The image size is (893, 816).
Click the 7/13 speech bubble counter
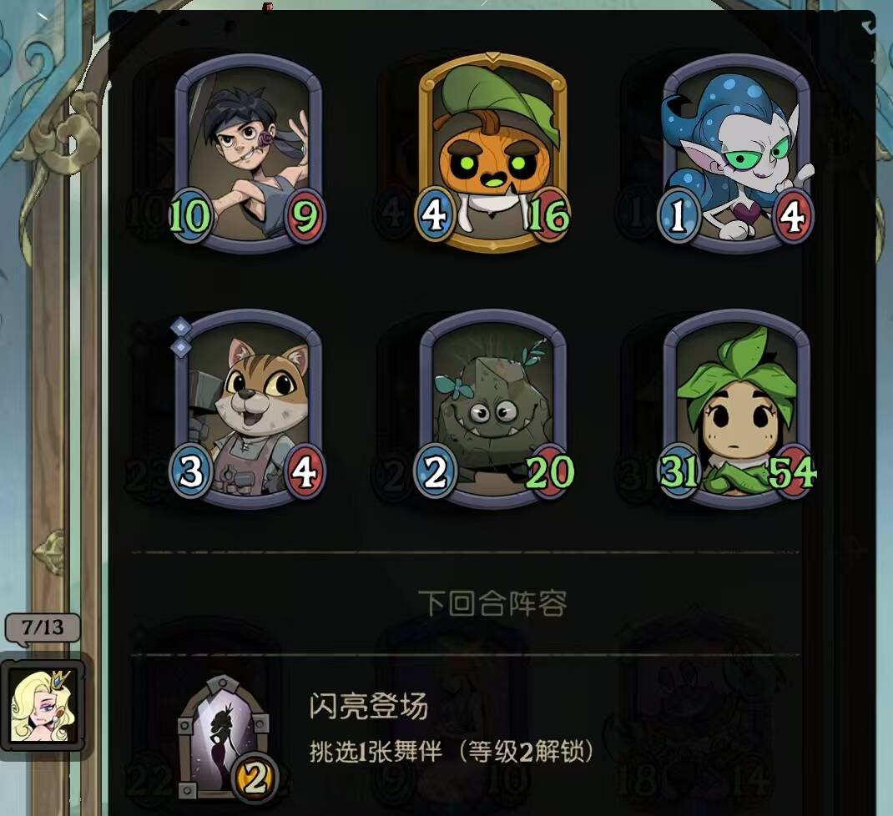[43, 628]
